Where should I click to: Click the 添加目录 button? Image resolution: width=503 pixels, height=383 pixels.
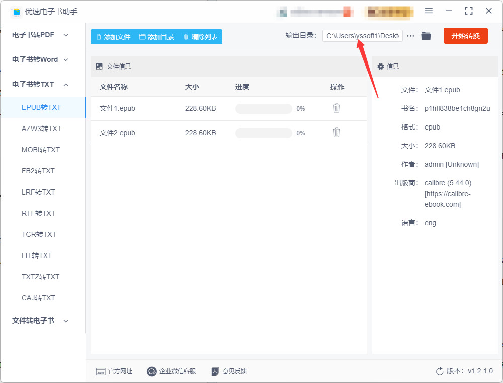point(156,37)
